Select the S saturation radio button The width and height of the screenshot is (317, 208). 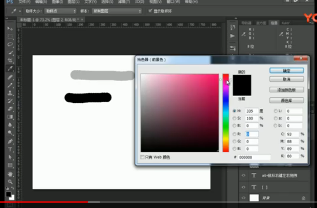(x=234, y=118)
